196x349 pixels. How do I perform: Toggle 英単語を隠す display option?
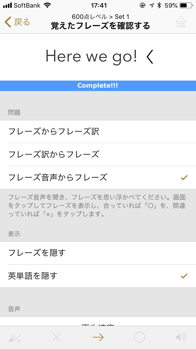pos(98,276)
